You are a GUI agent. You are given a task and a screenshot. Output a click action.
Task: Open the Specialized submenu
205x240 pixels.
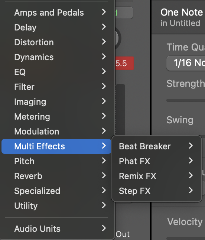pyautogui.click(x=56, y=191)
